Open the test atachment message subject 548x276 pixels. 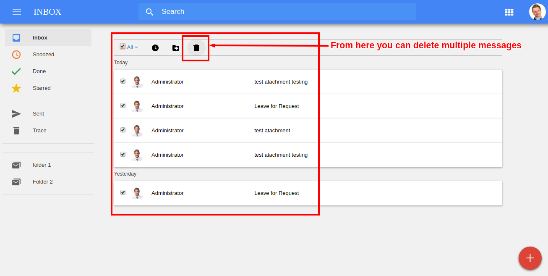pyautogui.click(x=272, y=131)
